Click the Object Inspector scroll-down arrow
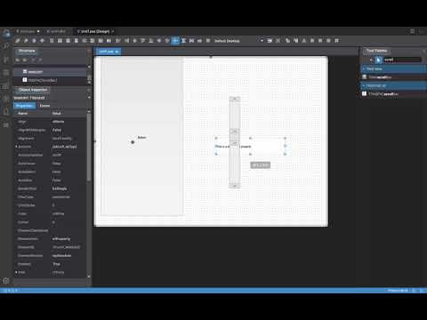Viewport: 427px width, 320px height. (89, 276)
